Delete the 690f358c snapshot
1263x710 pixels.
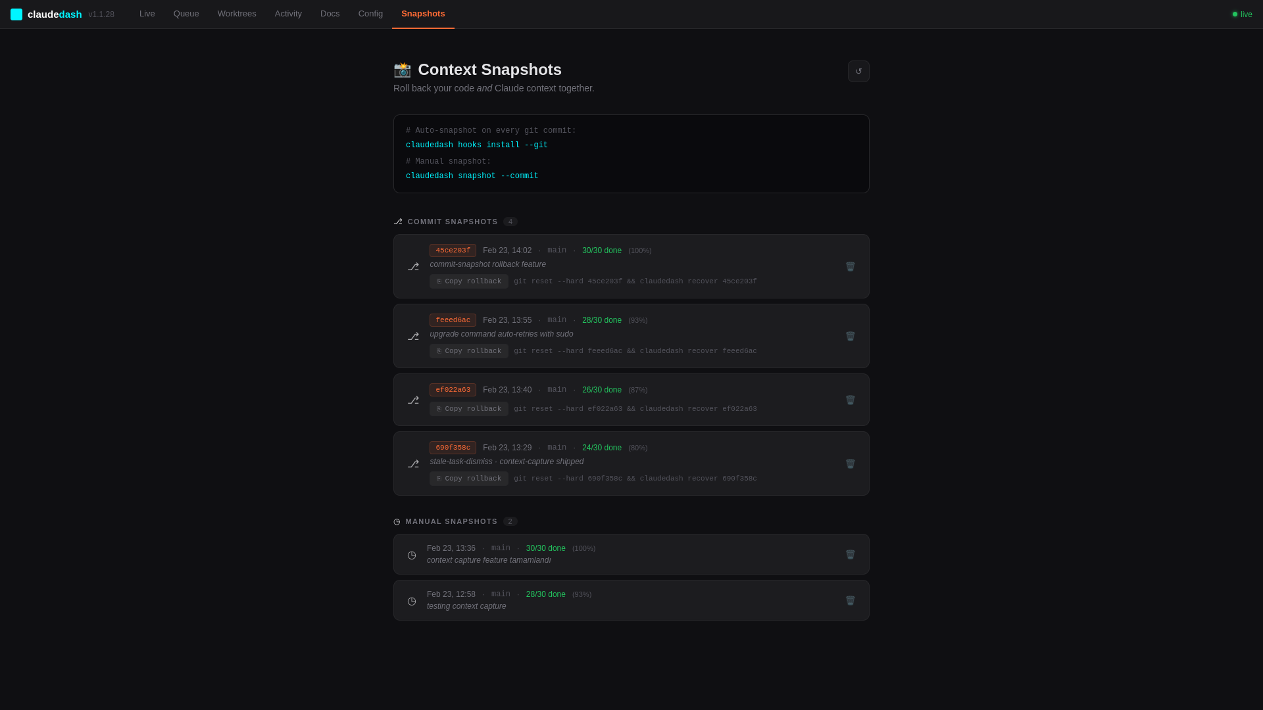(850, 463)
